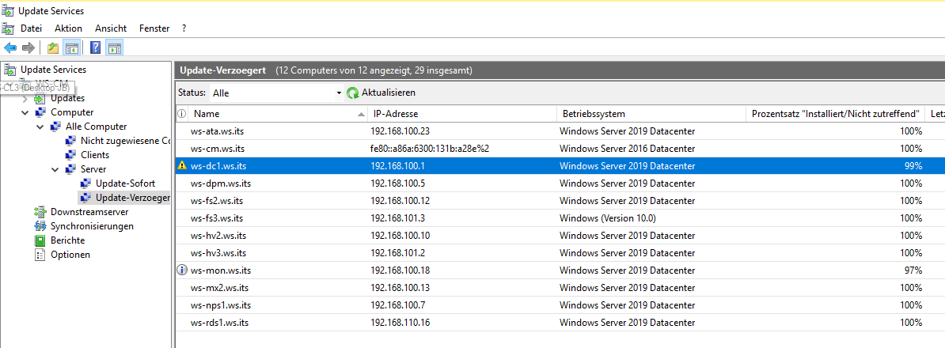Click the green Aktualisieren refresh icon
Screen dimensions: 945x348
click(352, 93)
